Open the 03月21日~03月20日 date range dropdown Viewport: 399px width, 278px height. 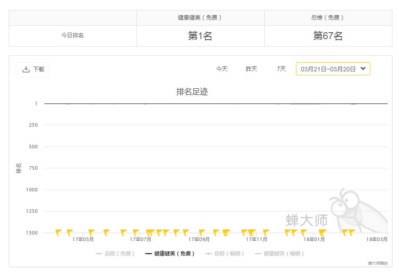(333, 69)
